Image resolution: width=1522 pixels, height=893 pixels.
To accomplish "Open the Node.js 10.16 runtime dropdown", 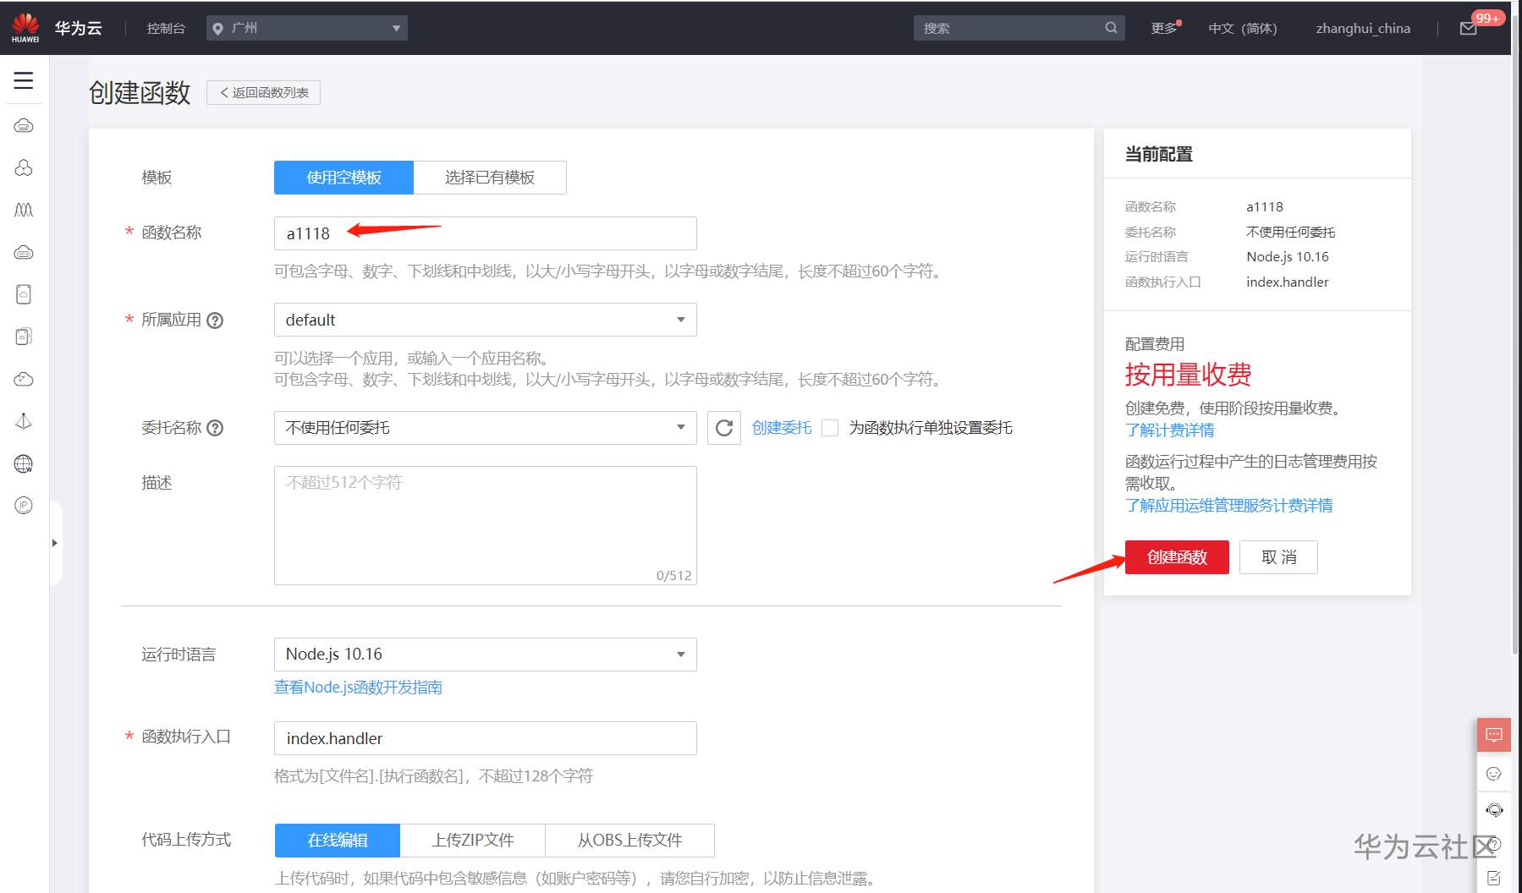I will [x=486, y=655].
